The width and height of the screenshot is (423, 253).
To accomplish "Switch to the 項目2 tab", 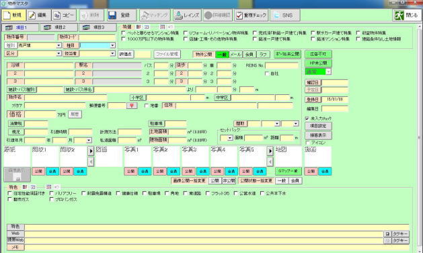I will [59, 28].
